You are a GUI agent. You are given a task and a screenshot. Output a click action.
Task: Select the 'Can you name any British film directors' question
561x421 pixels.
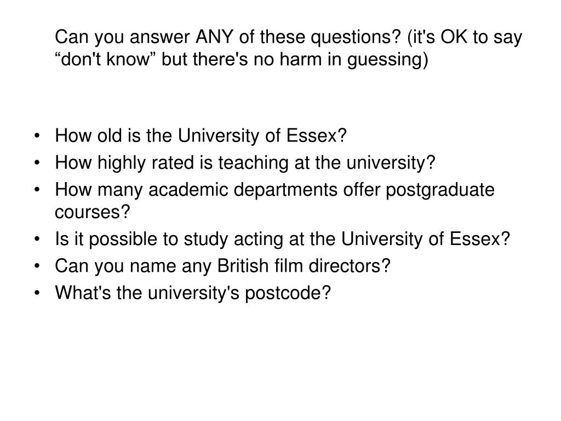coord(222,266)
